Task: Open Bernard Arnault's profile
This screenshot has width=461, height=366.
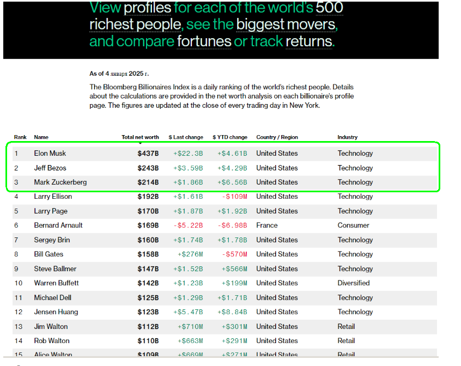Action: click(x=58, y=225)
